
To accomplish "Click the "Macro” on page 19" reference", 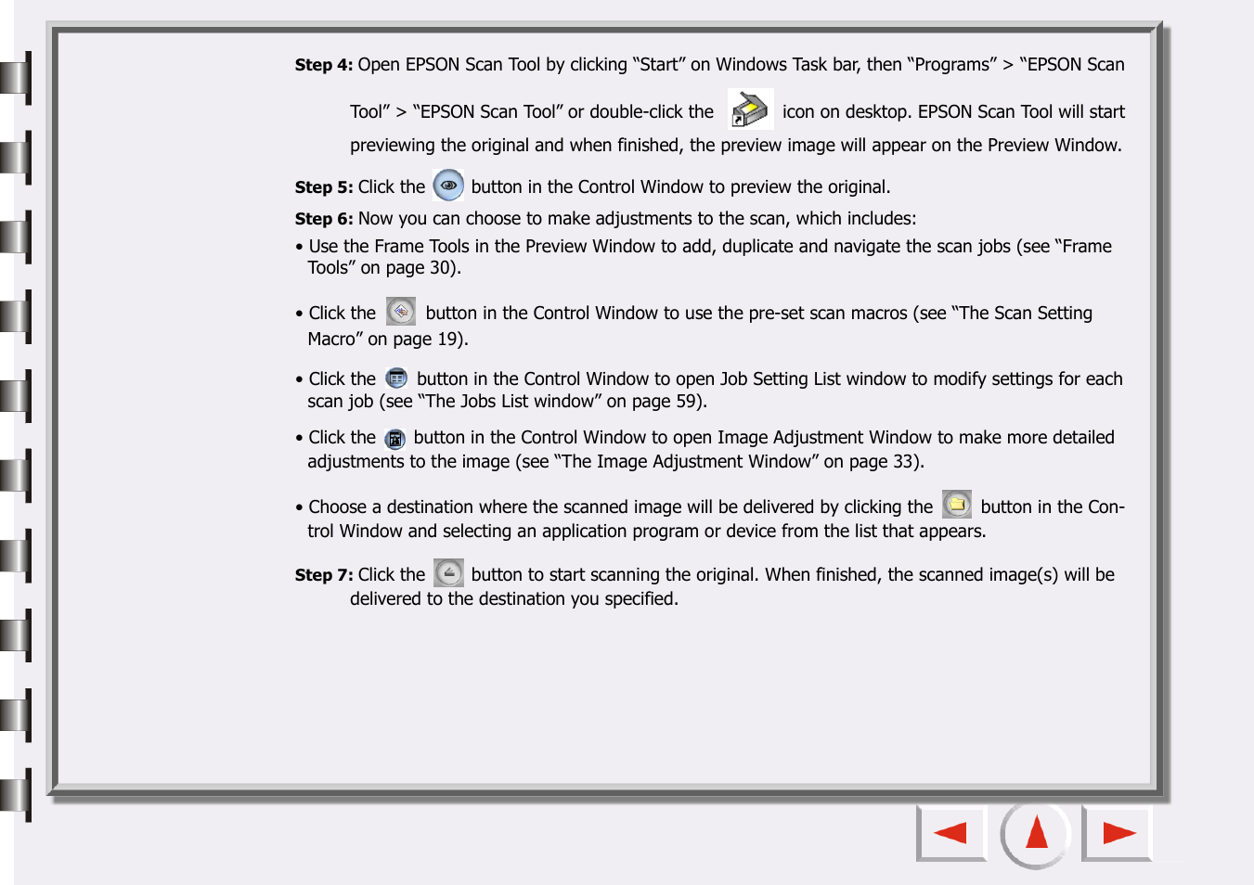I will (x=385, y=340).
